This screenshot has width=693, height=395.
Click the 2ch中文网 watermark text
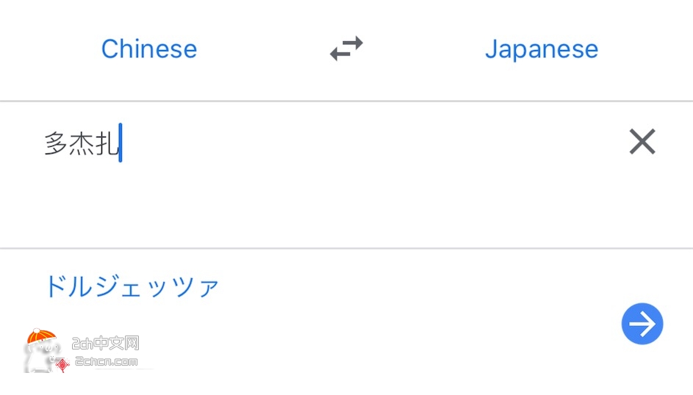(105, 343)
